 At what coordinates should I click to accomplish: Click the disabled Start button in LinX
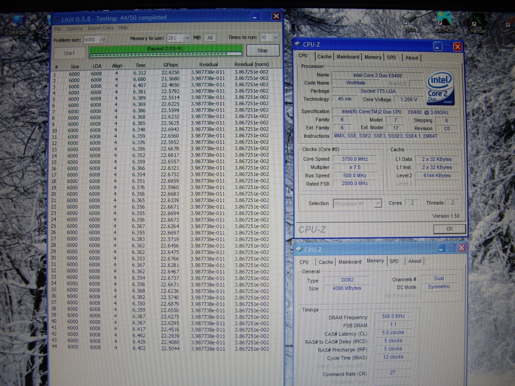point(69,53)
